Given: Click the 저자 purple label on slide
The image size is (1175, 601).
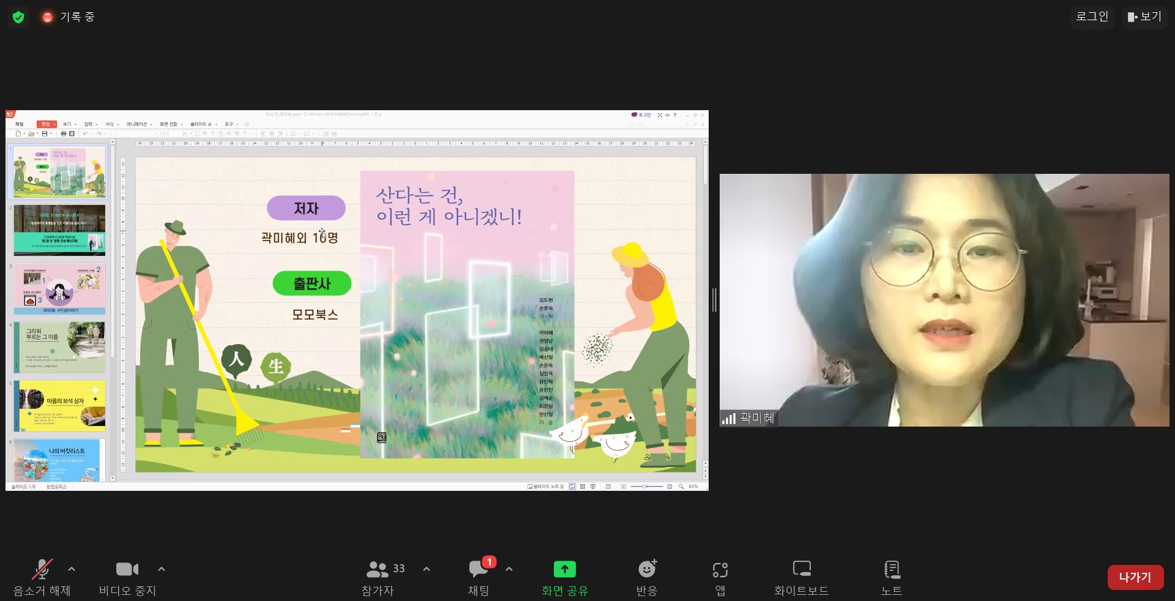Looking at the screenshot, I should pyautogui.click(x=306, y=208).
